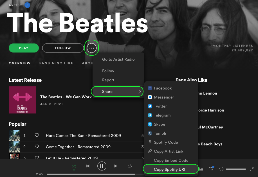Play Here Comes The Sun - Remastered 2009
The width and height of the screenshot is (258, 177).
click(x=84, y=136)
